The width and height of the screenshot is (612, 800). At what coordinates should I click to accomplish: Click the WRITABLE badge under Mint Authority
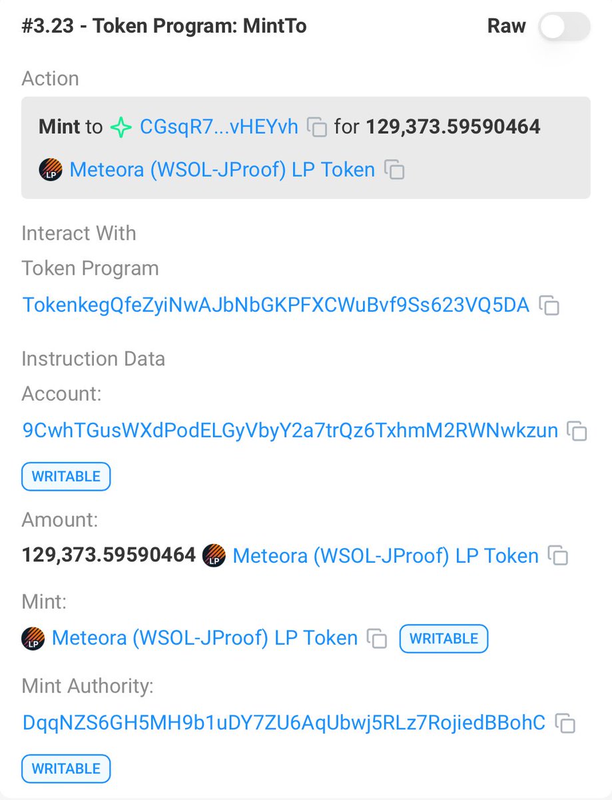coord(66,768)
